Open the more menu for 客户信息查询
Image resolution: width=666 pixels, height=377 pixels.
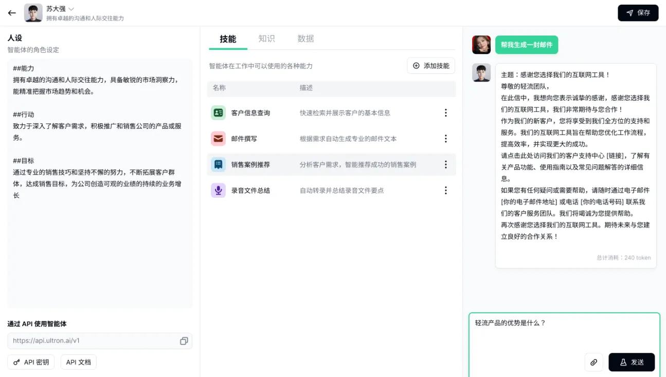click(x=446, y=112)
